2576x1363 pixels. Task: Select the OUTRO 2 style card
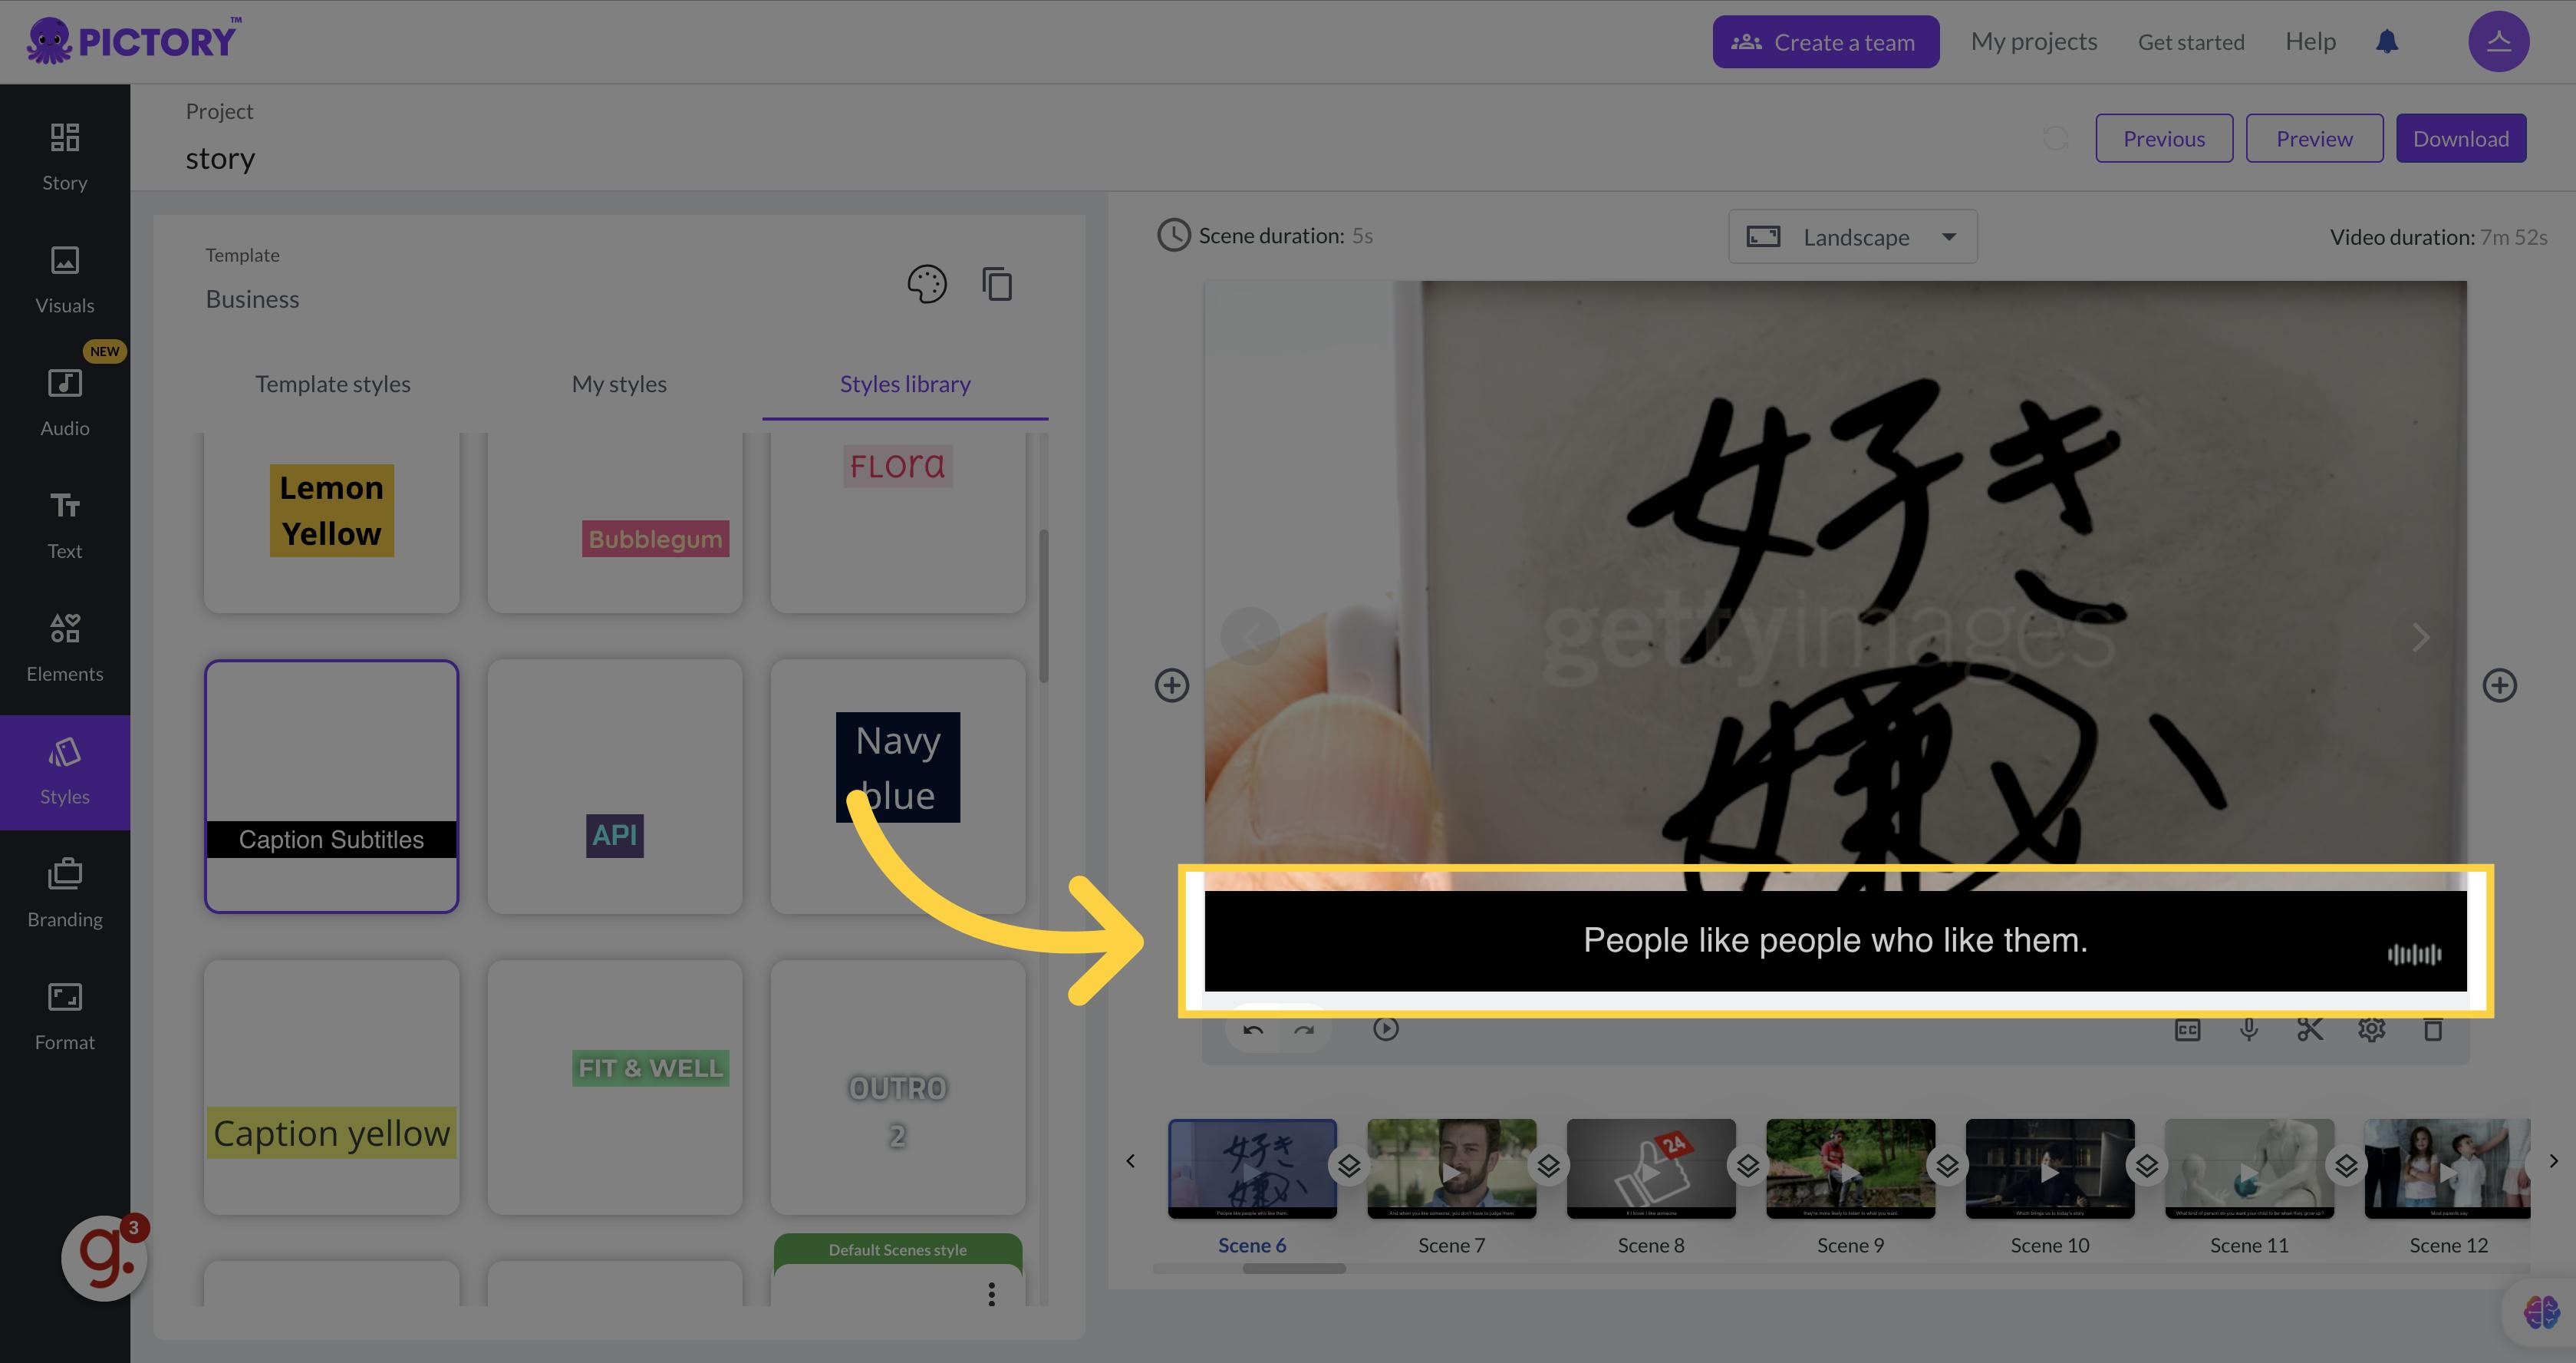tap(897, 1087)
